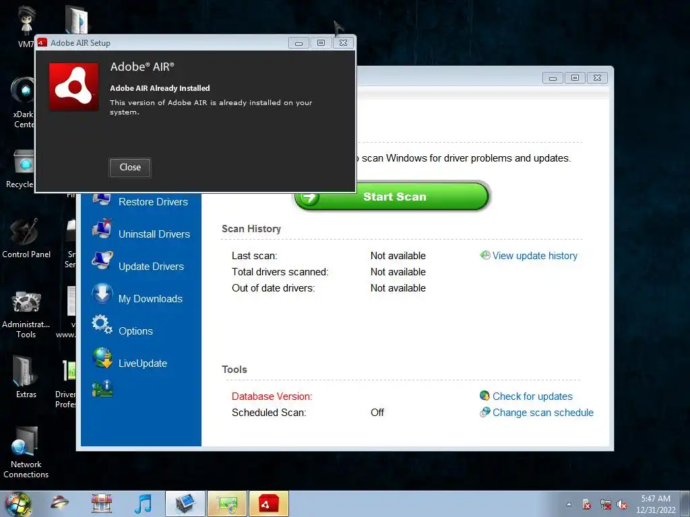Image resolution: width=690 pixels, height=517 pixels.
Task: Click the network tray icon
Action: click(606, 505)
